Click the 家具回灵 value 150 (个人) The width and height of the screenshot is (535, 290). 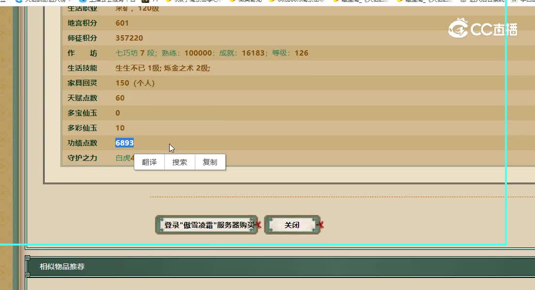click(135, 83)
